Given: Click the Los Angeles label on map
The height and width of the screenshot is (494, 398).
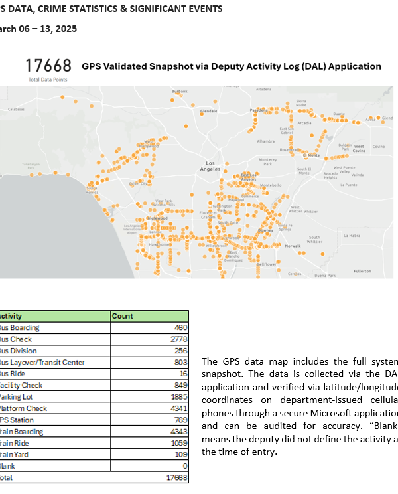Looking at the screenshot, I should (210, 166).
